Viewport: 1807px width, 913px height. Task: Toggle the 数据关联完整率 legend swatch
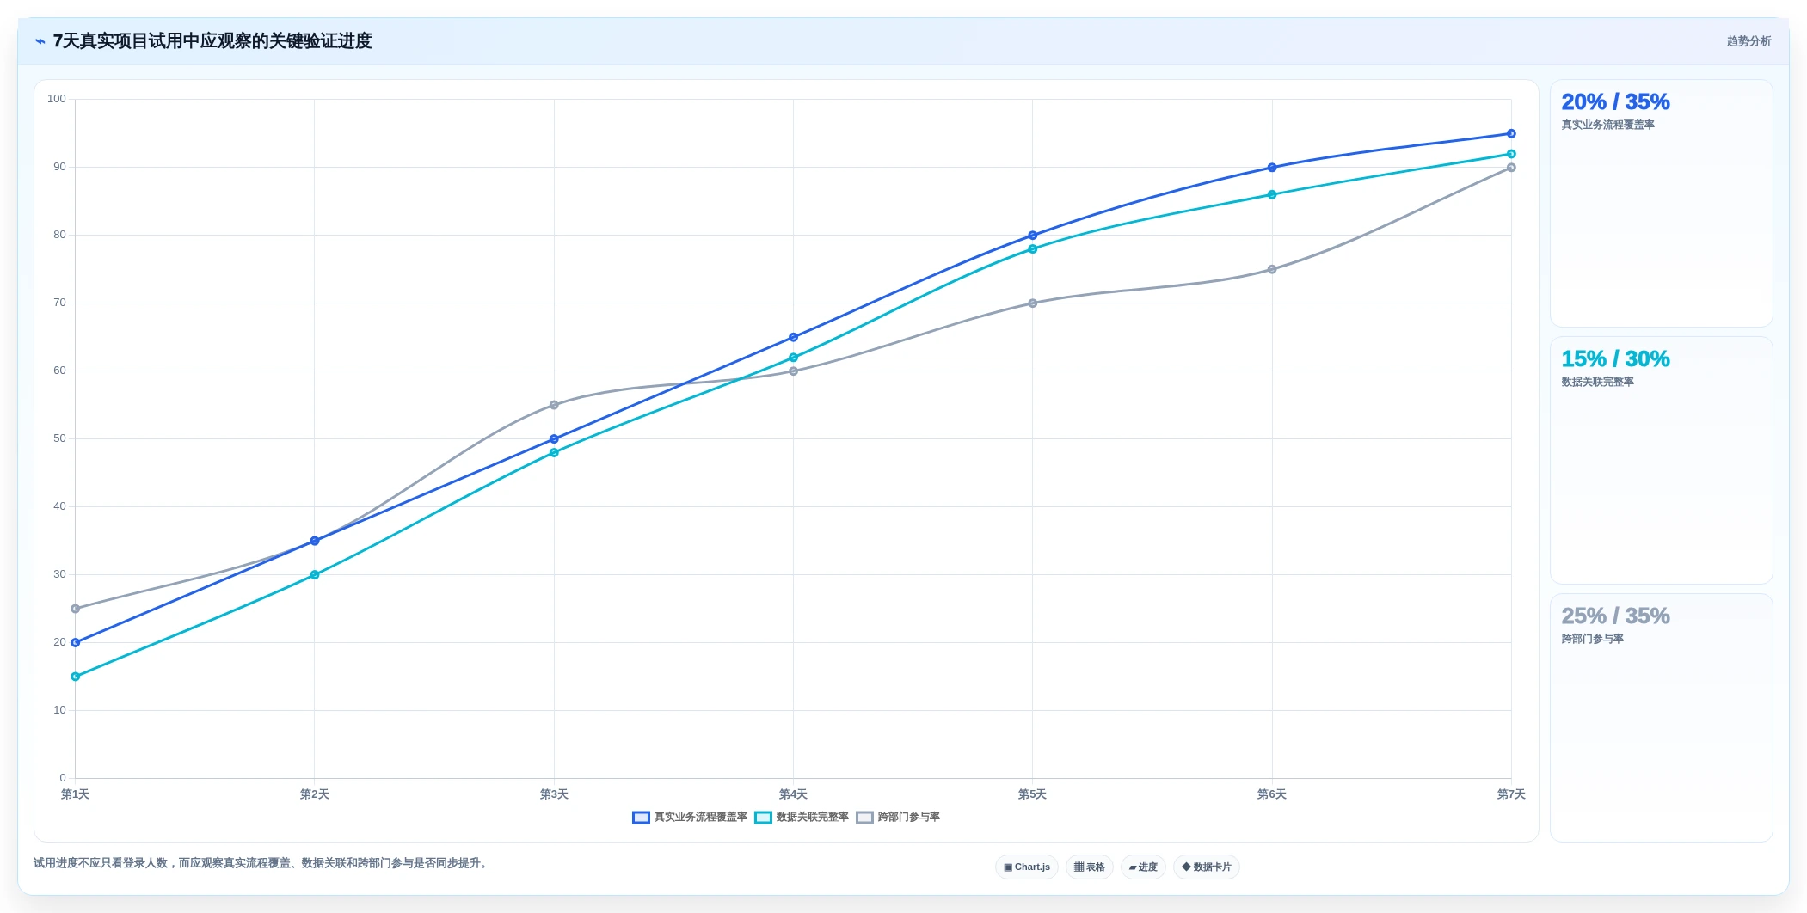(763, 818)
